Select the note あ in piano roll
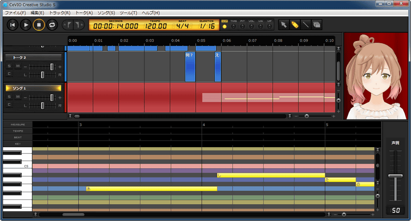This screenshot has height=221, width=411. 152,189
